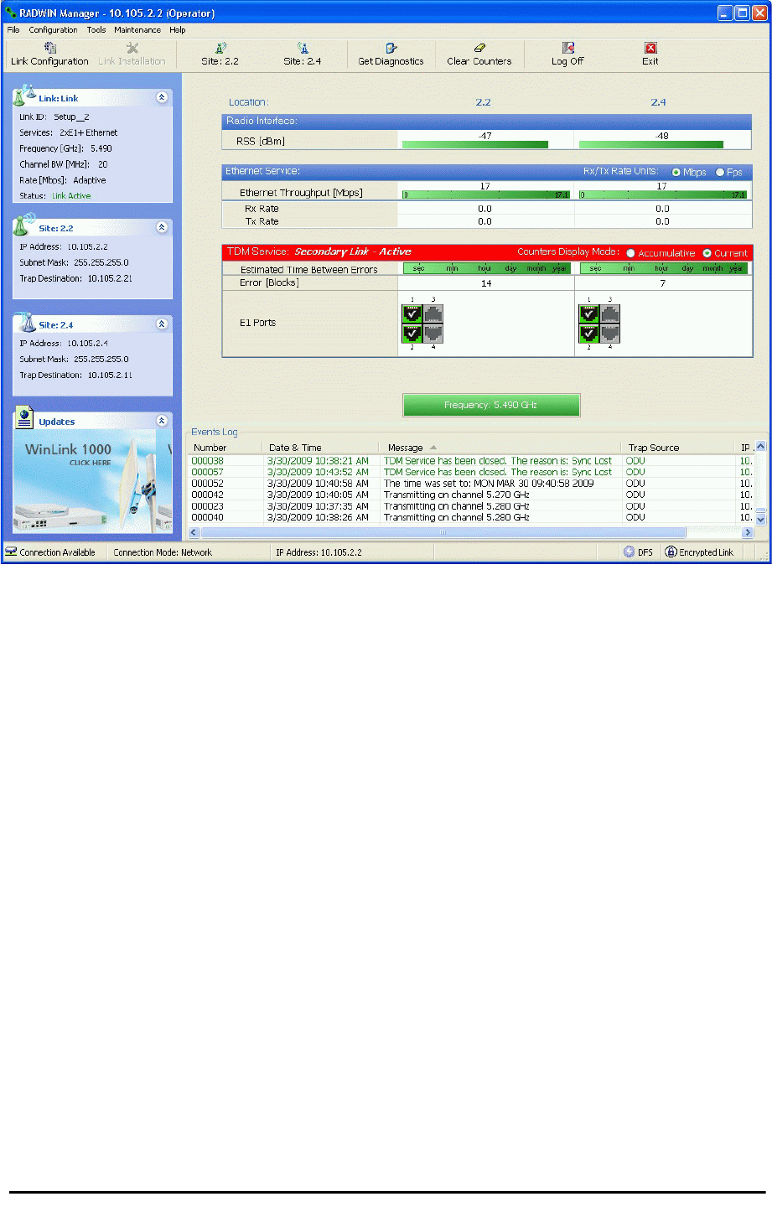Select event row number 000042
Screen dimensions: 772x1207
[x=471, y=495]
